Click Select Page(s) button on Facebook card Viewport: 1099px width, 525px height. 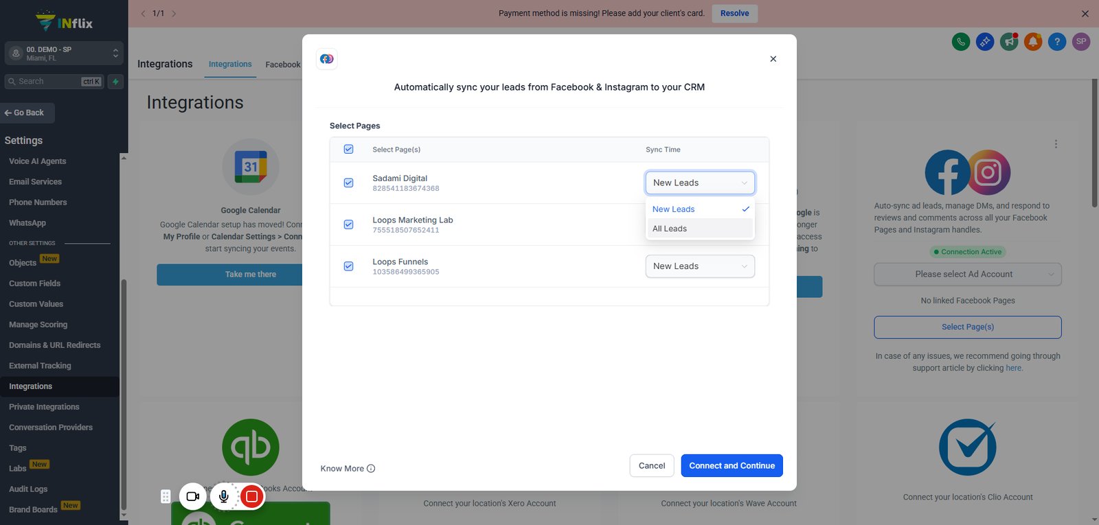[968, 327]
